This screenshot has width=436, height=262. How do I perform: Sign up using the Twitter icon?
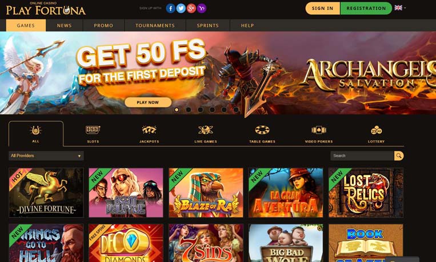(x=181, y=9)
